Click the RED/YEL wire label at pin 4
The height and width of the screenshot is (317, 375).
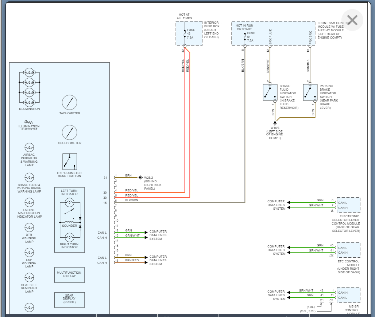click(x=132, y=190)
